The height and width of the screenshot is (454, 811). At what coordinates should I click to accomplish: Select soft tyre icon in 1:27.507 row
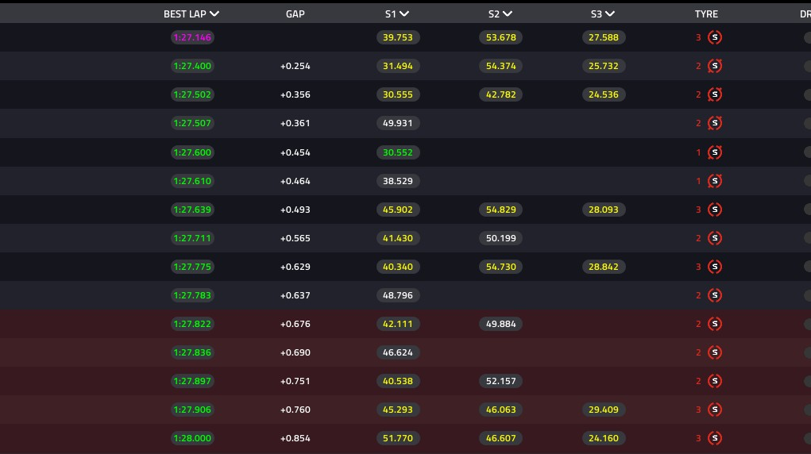[x=715, y=123]
